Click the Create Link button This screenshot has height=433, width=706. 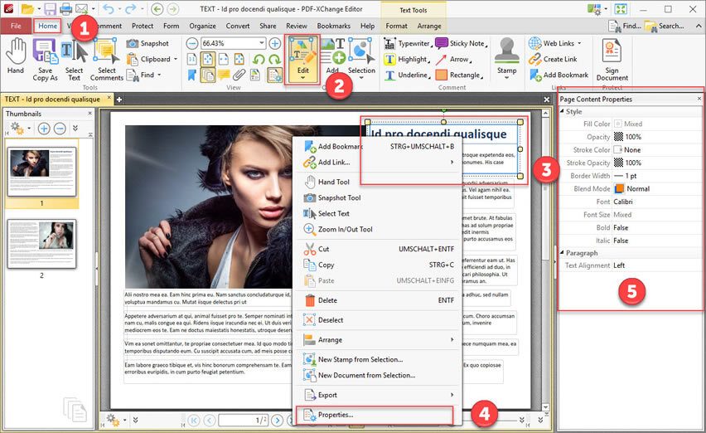click(559, 59)
